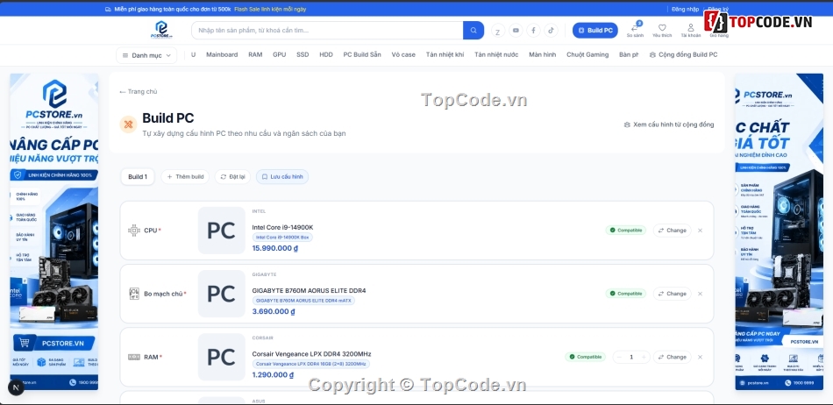Viewport: 833px width, 405px height.
Task: Expand the Danh mục category dropdown
Action: (146, 55)
